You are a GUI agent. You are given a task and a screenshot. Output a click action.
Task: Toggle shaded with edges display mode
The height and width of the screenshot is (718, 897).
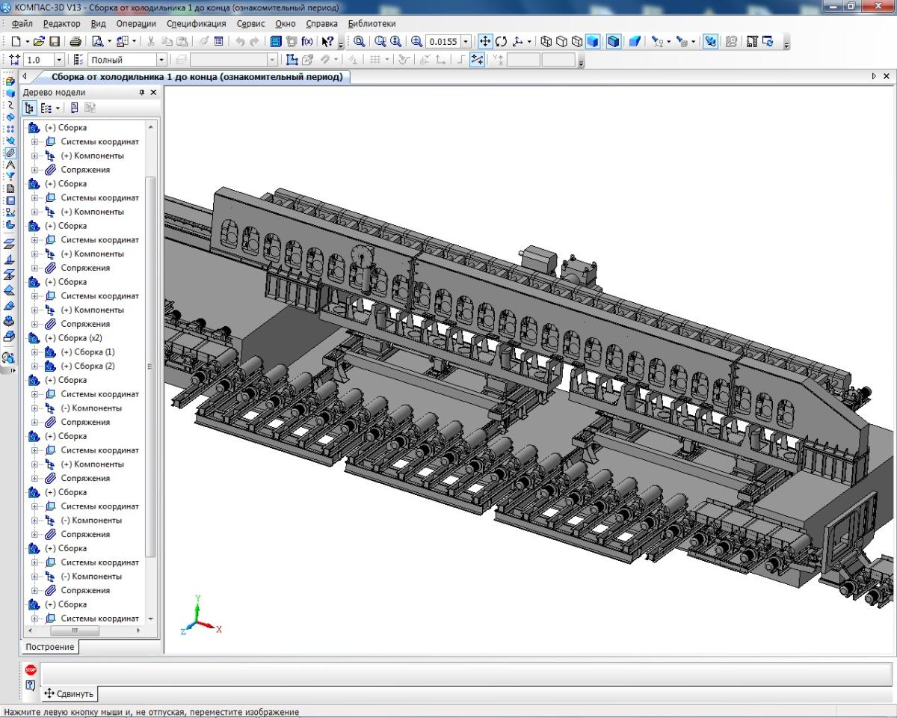pyautogui.click(x=614, y=42)
